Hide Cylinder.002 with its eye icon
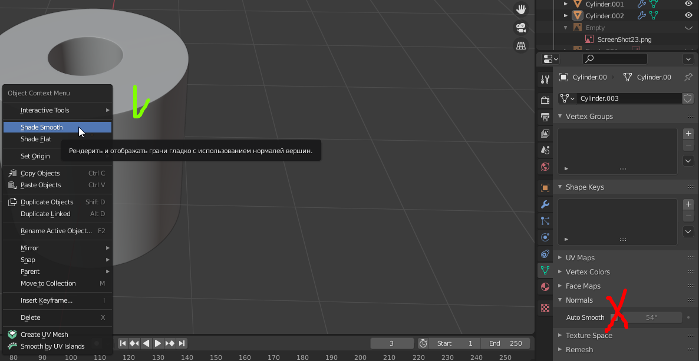699x361 pixels. click(688, 15)
